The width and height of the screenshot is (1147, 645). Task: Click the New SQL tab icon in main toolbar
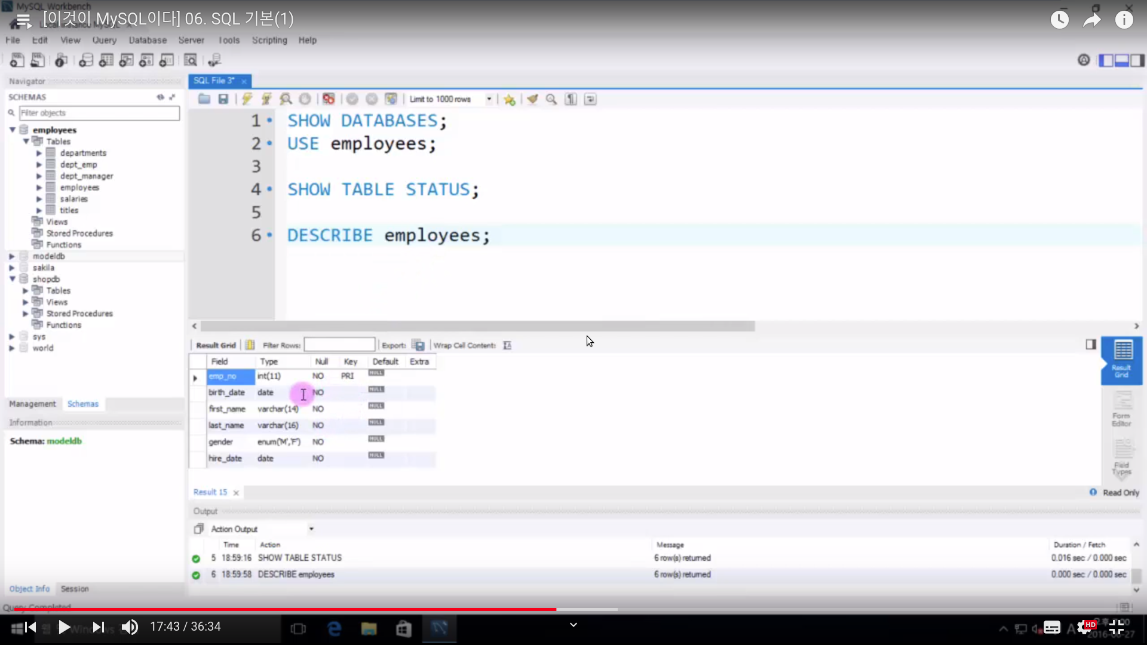click(x=17, y=60)
